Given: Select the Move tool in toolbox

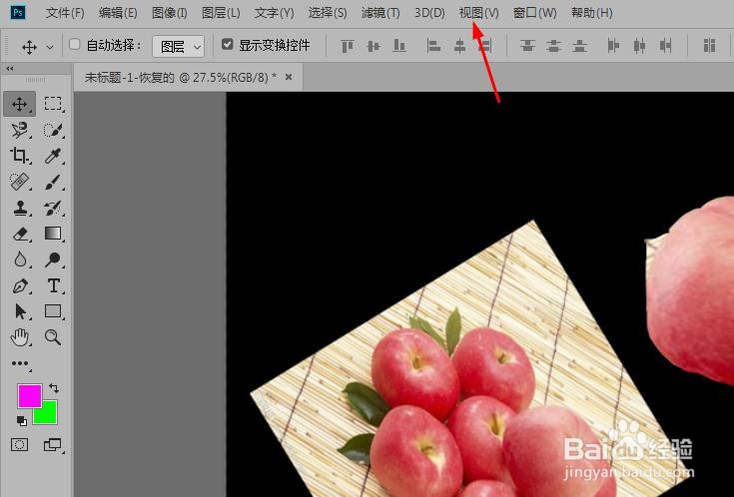Looking at the screenshot, I should 20,104.
